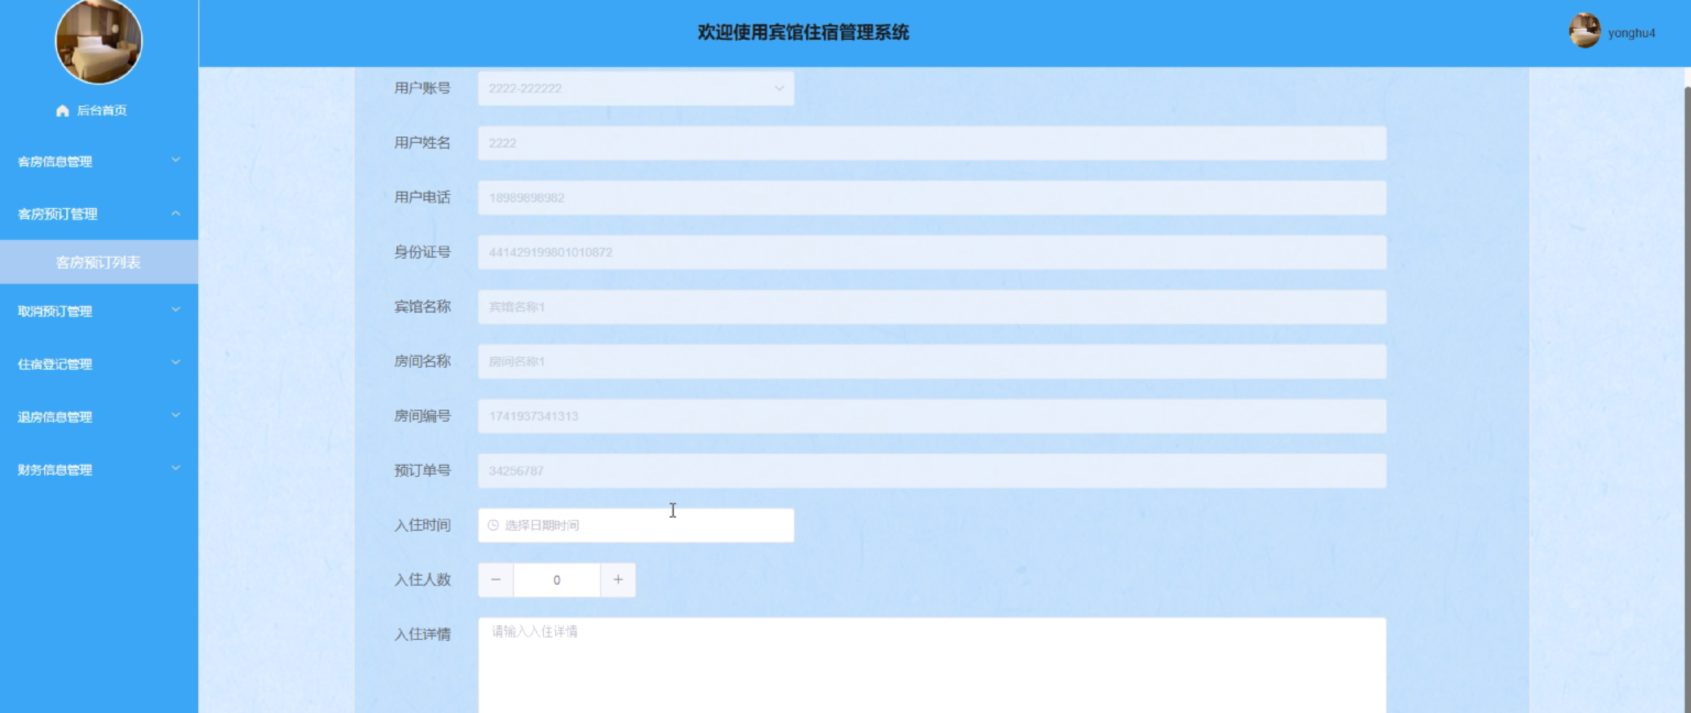Increase 入住人数 with the plus button
Image resolution: width=1691 pixels, height=713 pixels.
pos(618,580)
